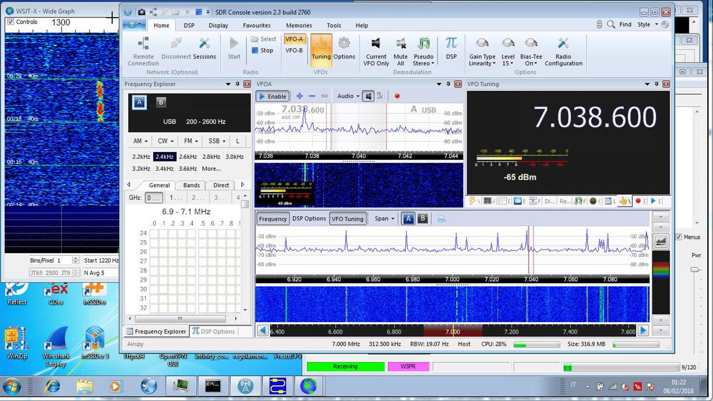This screenshot has width=713, height=401.
Task: Click the camera icon in title bar
Action: [142, 12]
